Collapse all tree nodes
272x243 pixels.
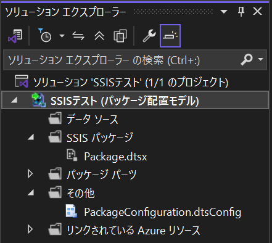pos(99,36)
